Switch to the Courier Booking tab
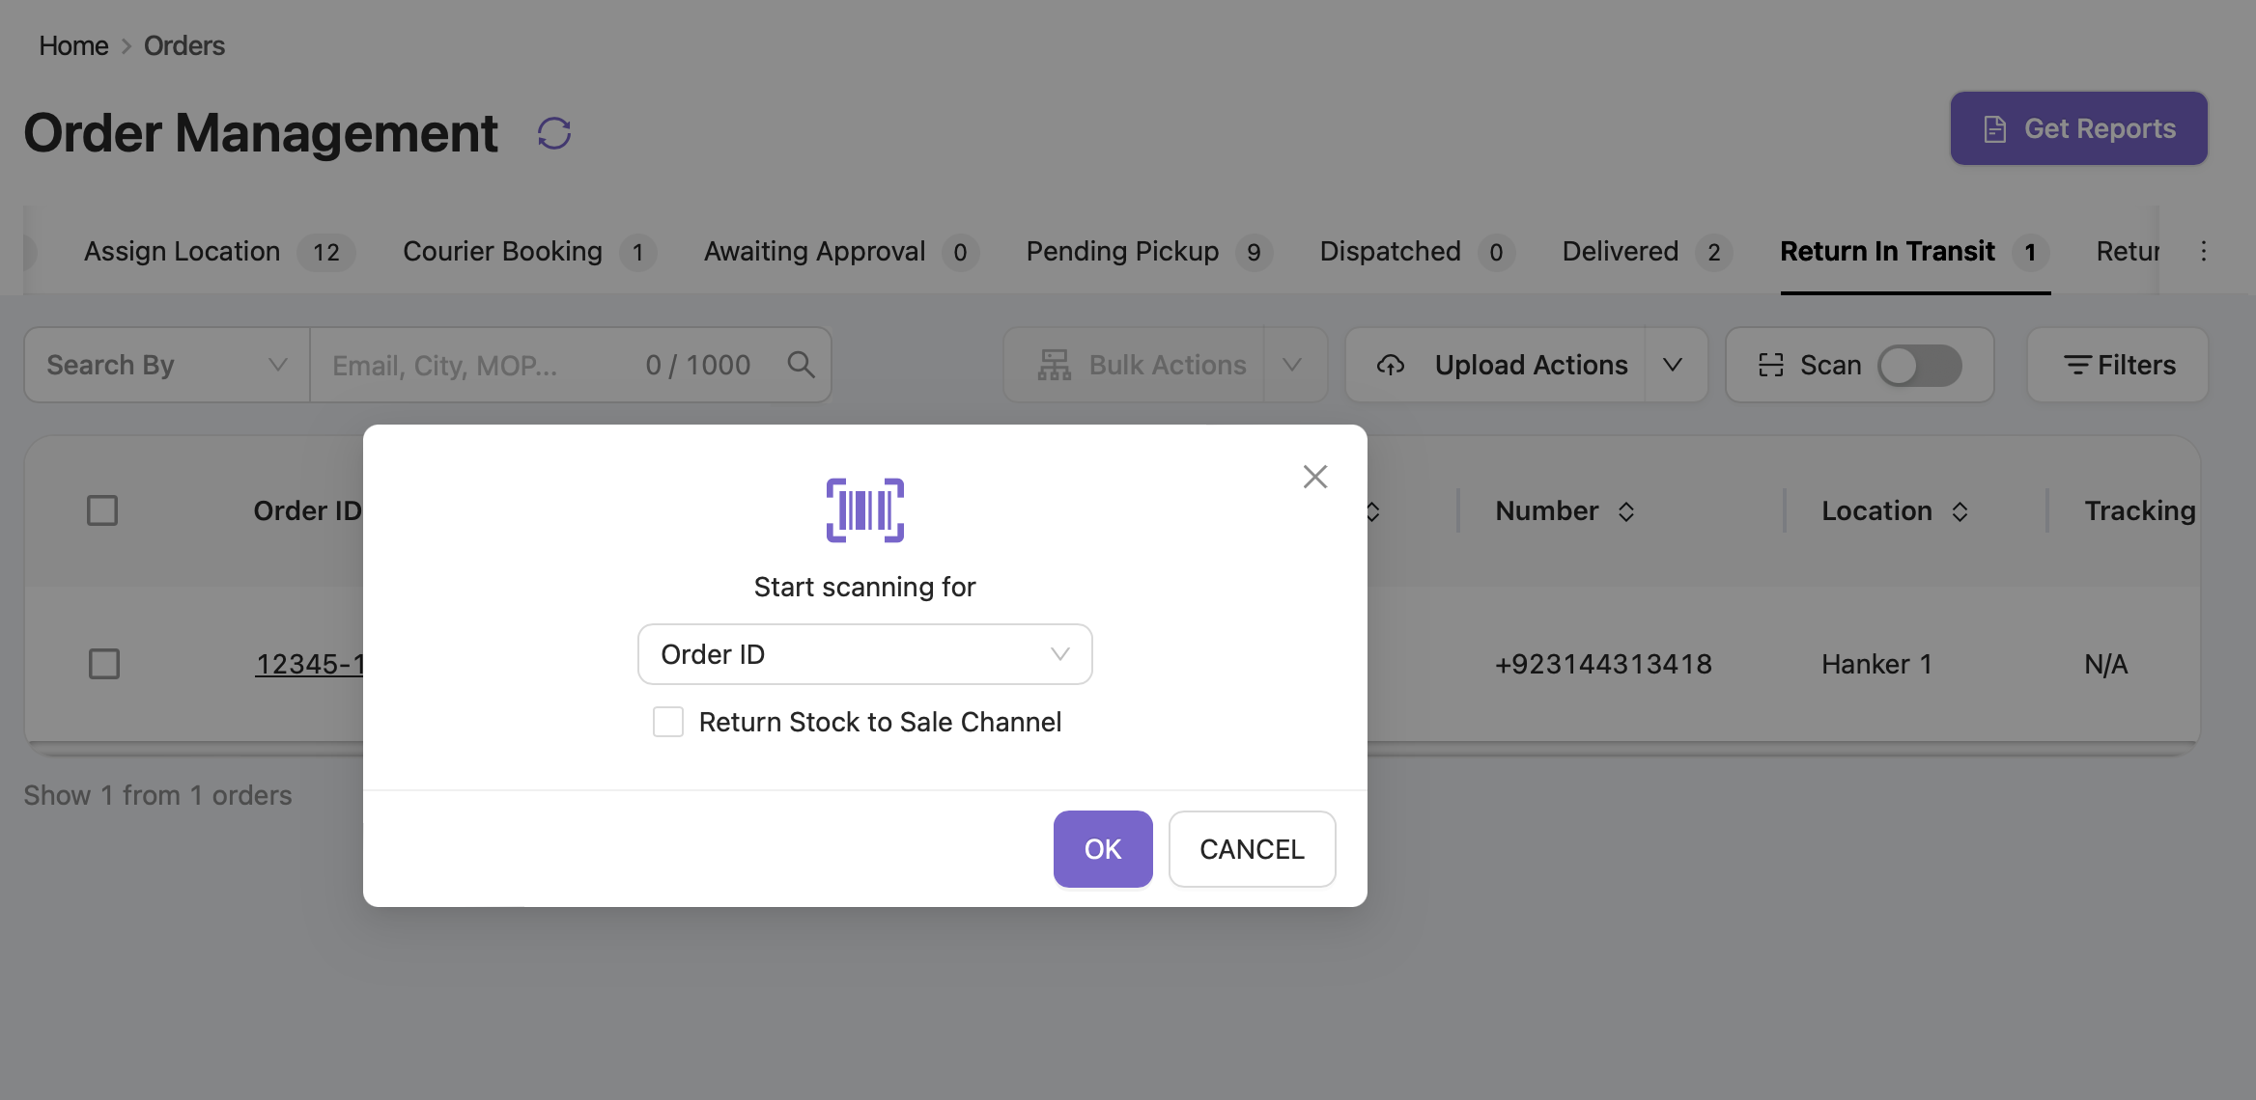2256x1100 pixels. point(529,252)
